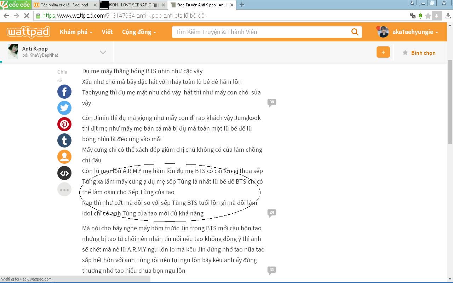The width and height of the screenshot is (453, 283).
Task: Click the page scrollbar up arrow
Action: coord(450,25)
